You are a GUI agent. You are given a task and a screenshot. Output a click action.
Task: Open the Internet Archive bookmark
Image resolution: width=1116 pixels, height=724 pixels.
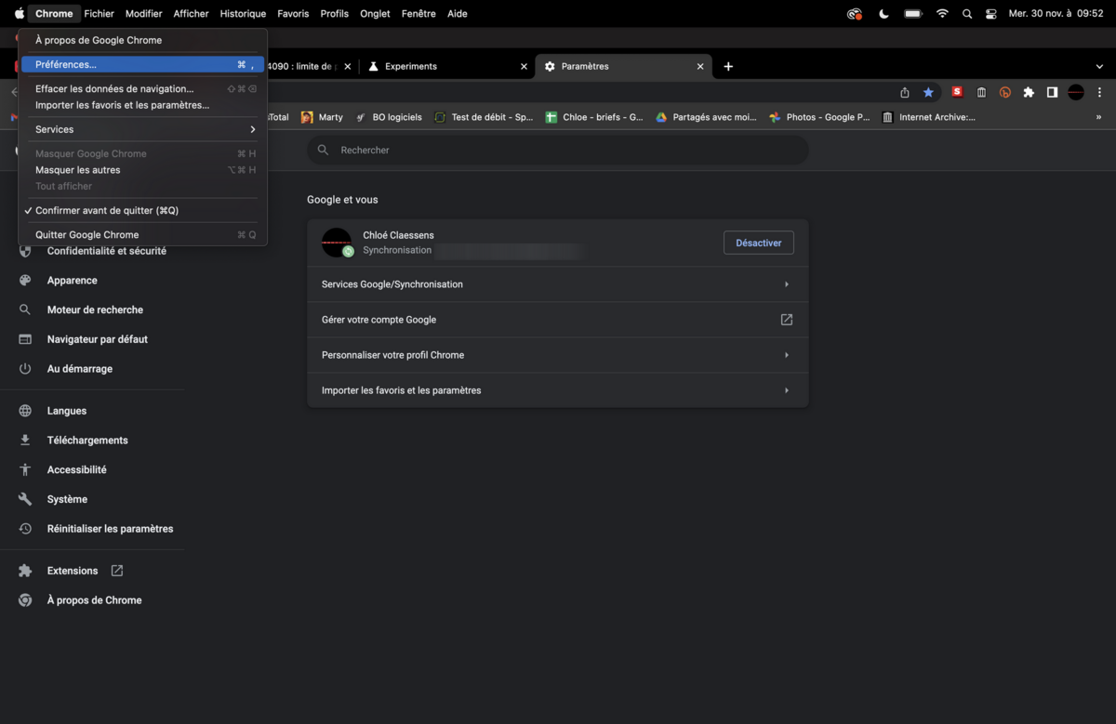pos(928,117)
